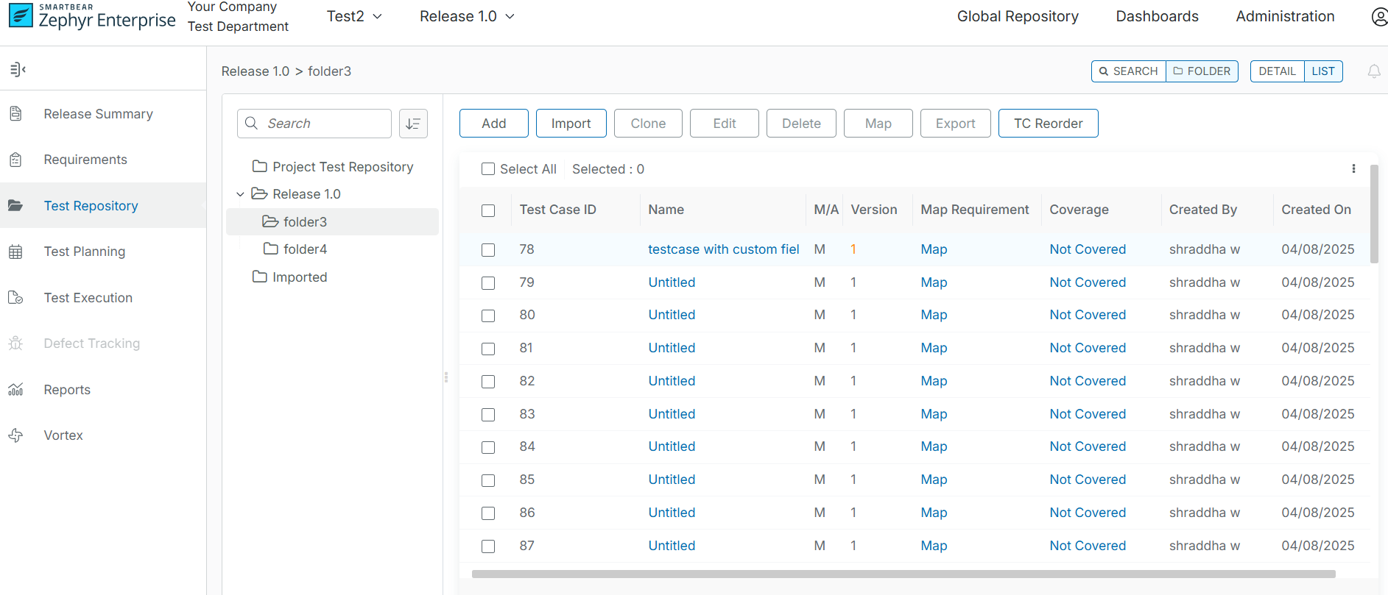Open Vortex from the sidebar
The width and height of the screenshot is (1388, 595).
63,435
